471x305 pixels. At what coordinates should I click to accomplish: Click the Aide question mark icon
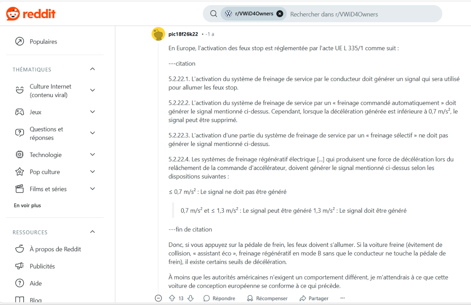pyautogui.click(x=19, y=283)
